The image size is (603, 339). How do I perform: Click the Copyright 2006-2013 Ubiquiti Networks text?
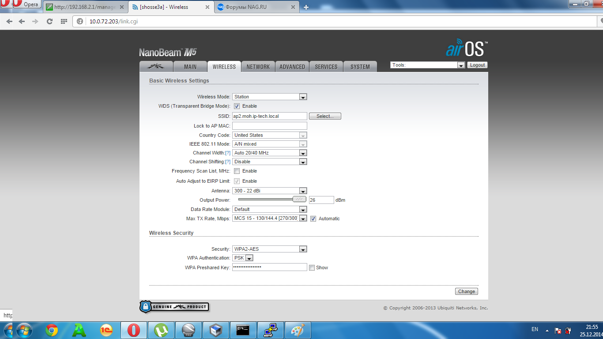436,308
